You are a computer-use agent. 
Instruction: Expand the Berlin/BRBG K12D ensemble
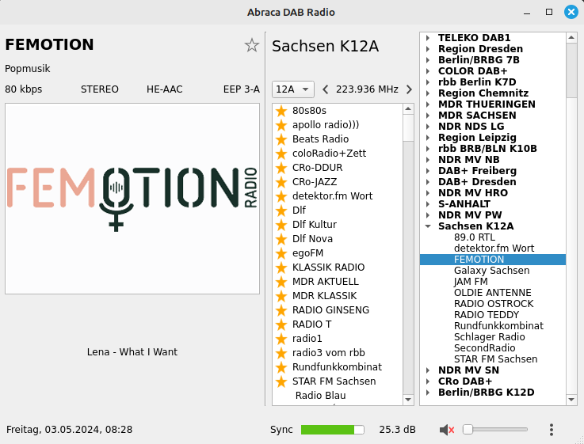click(428, 393)
